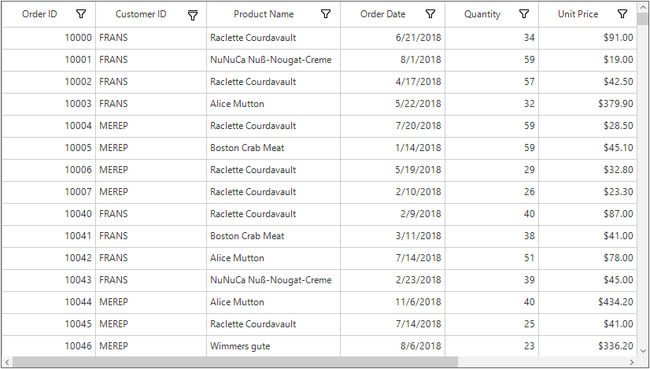Select the cell with order 10046

pos(49,346)
